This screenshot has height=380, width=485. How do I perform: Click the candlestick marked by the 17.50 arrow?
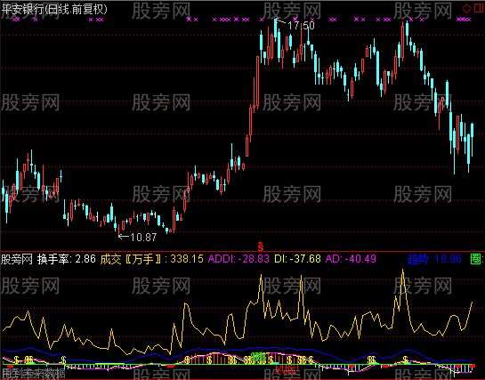276,30
